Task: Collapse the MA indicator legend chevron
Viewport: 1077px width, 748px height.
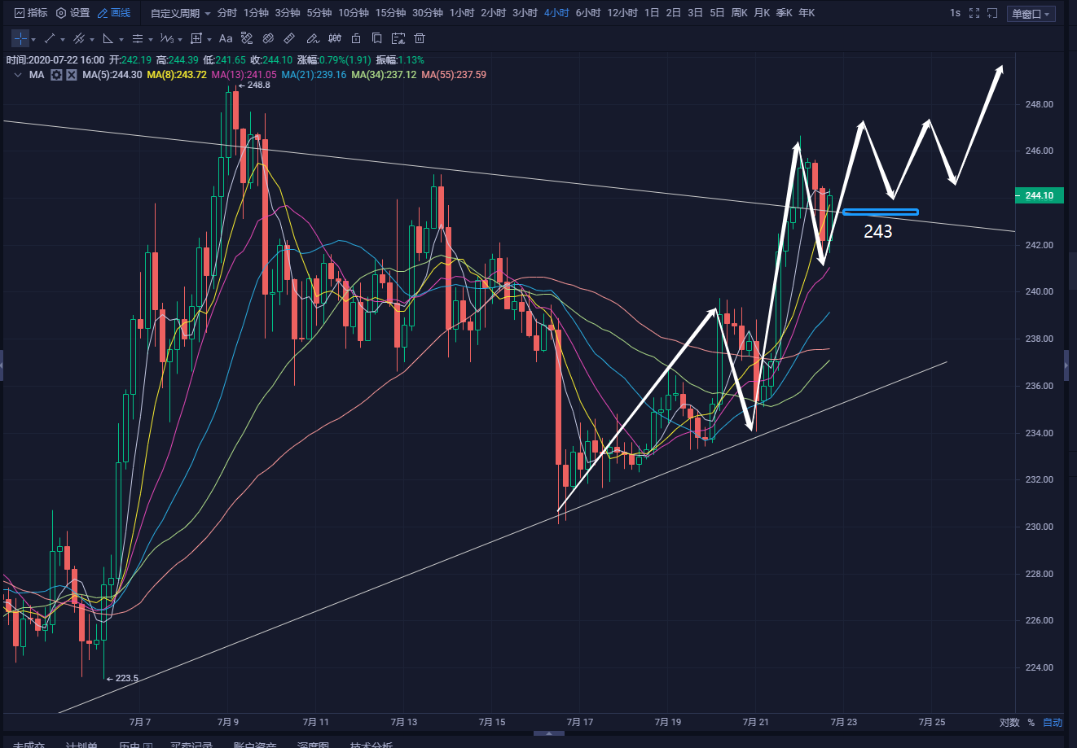Action: pyautogui.click(x=18, y=75)
